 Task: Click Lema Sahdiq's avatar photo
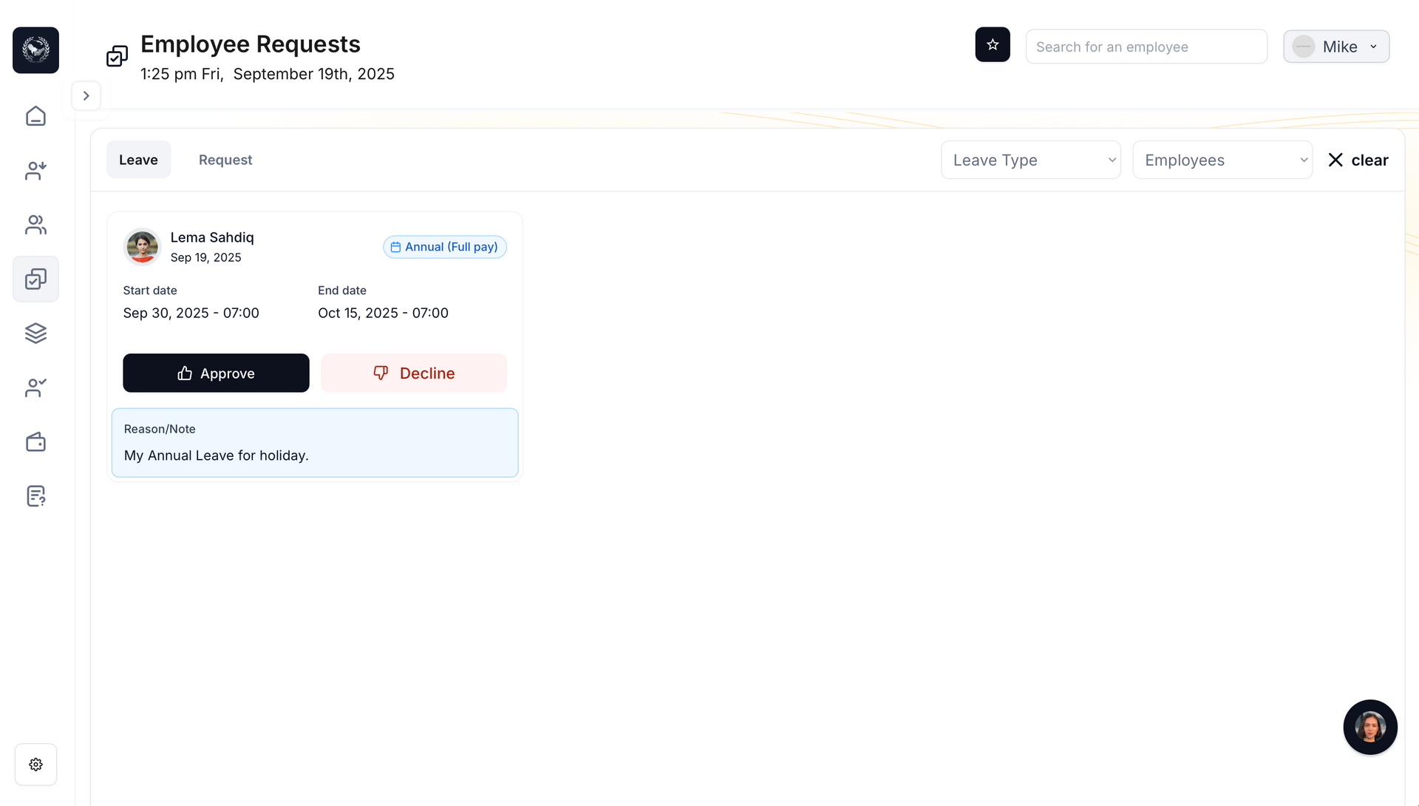(142, 246)
